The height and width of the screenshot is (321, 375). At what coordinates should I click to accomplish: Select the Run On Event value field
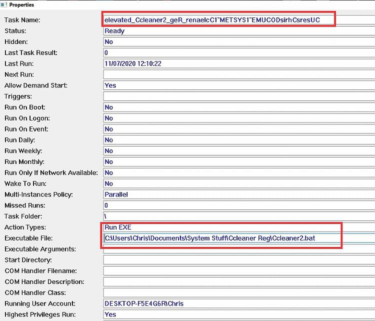(239, 129)
